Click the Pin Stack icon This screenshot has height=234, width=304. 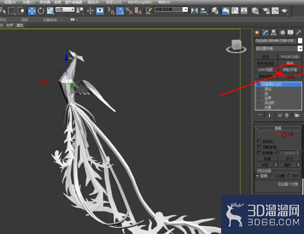pyautogui.click(x=259, y=115)
